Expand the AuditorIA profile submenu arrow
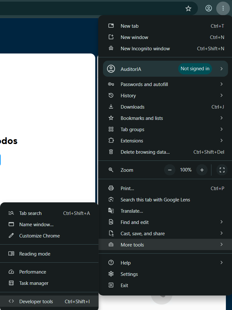 pos(221,69)
